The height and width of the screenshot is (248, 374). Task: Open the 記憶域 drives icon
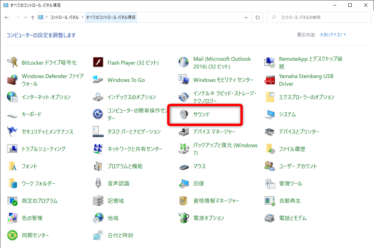(x=98, y=201)
